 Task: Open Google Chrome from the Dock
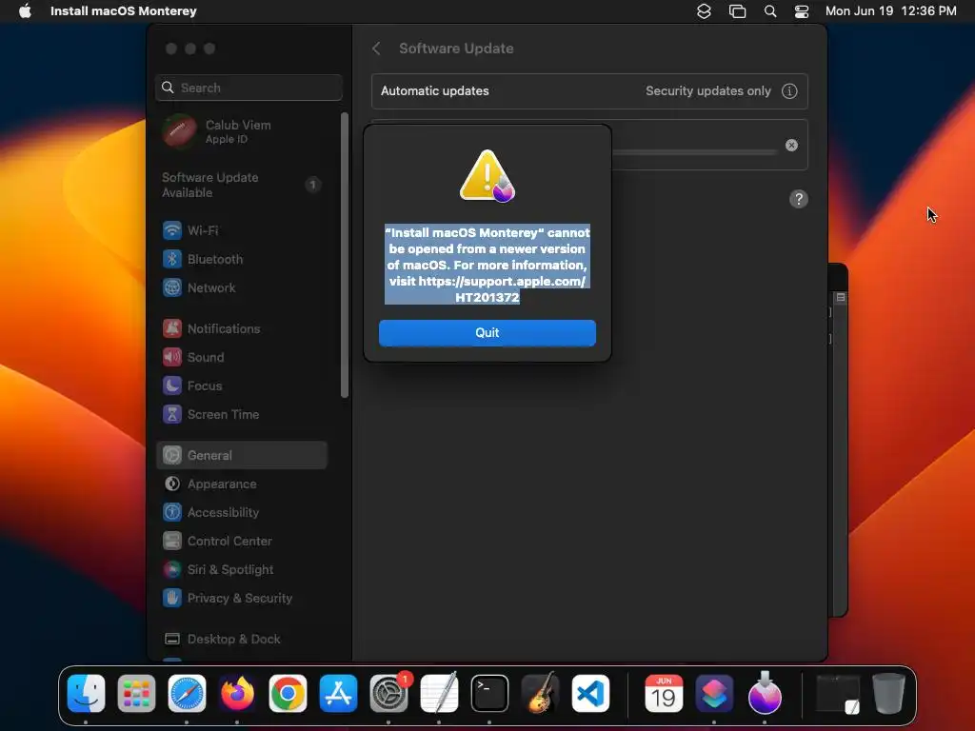(x=288, y=693)
